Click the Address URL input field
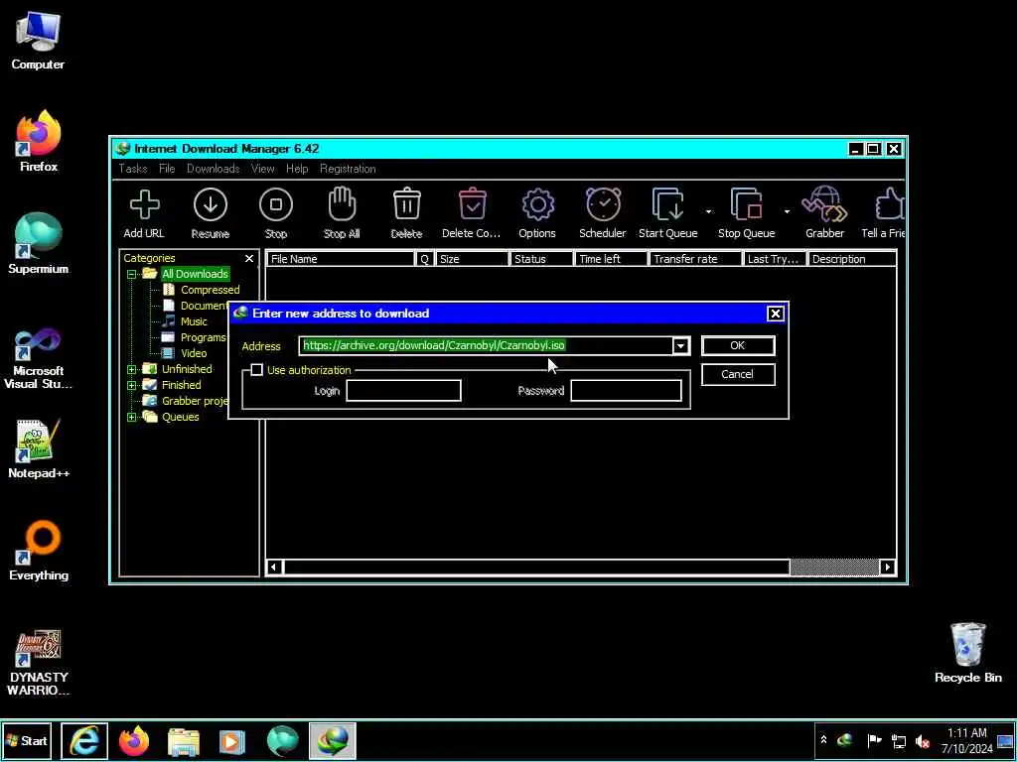Viewport: 1017px width, 762px height. (x=486, y=346)
